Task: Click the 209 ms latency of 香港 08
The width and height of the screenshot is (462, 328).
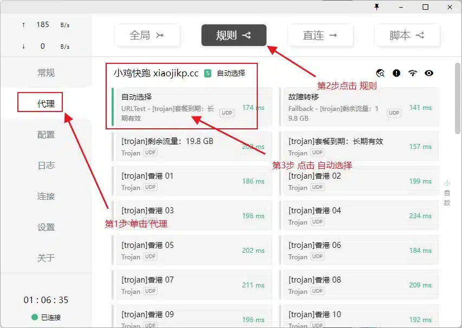Action: (420, 285)
